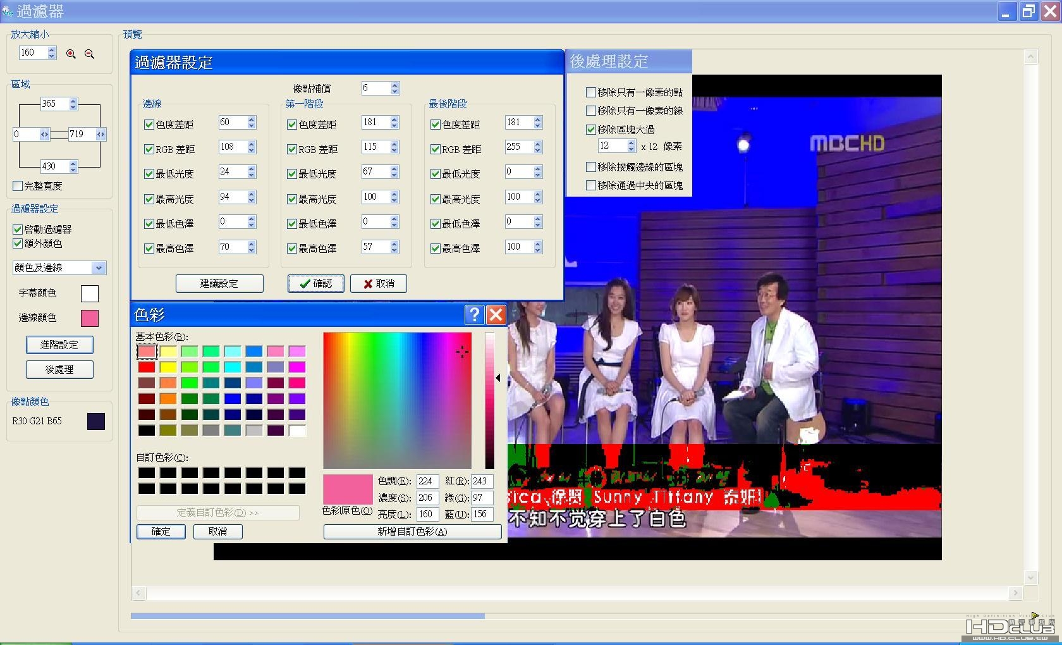Click the white 字幕顏色 swatch
Image resolution: width=1062 pixels, height=645 pixels.
pos(90,293)
